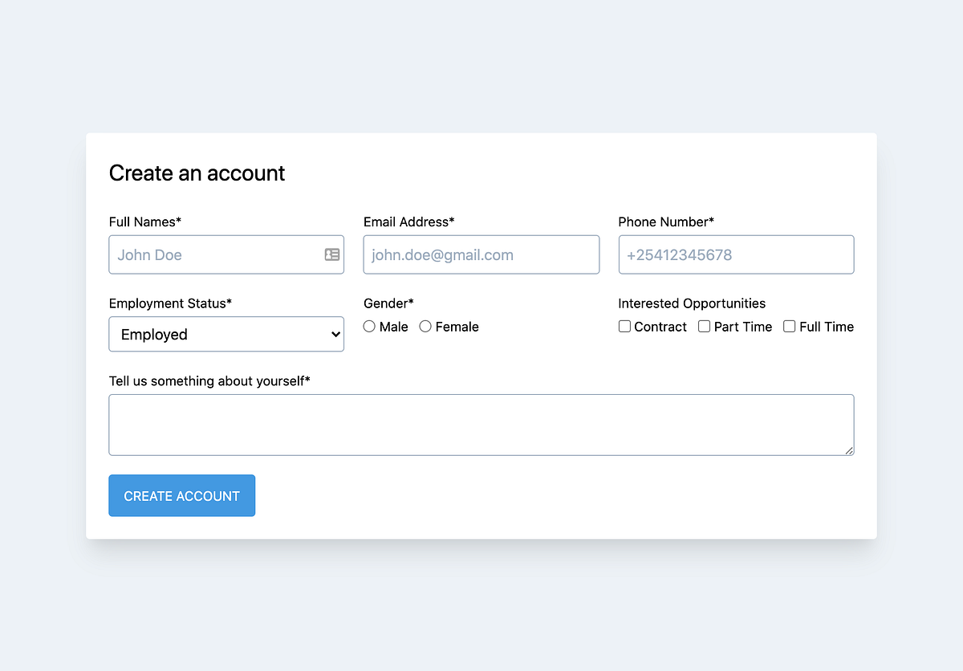963x671 pixels.
Task: Click the textarea resize handle
Action: (849, 453)
